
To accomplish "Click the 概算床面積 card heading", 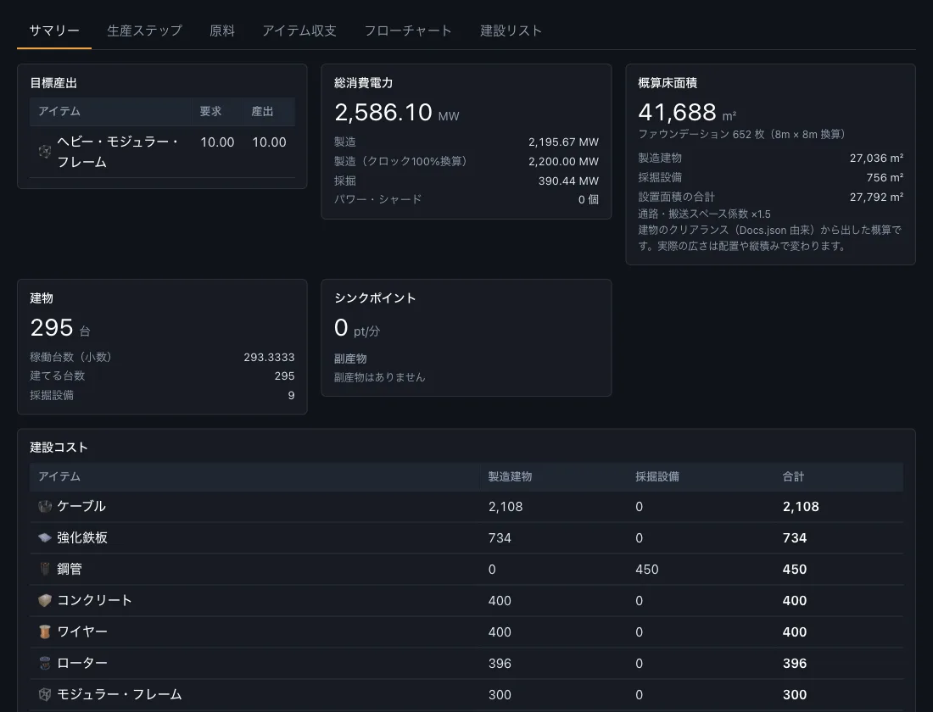I will click(668, 83).
